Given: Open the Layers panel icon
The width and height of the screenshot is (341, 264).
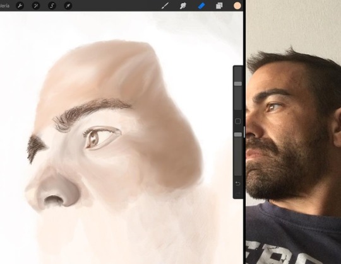Looking at the screenshot, I should [x=219, y=6].
